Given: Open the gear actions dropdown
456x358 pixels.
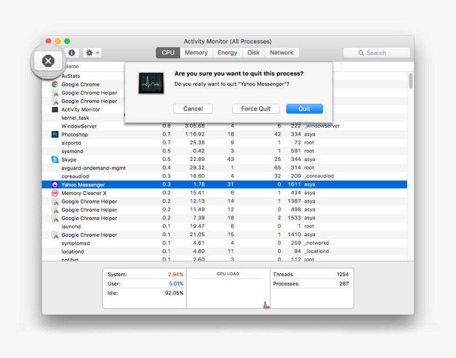Looking at the screenshot, I should pos(92,53).
